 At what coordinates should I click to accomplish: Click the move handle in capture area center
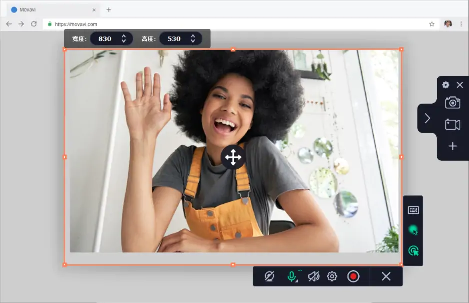pyautogui.click(x=233, y=157)
